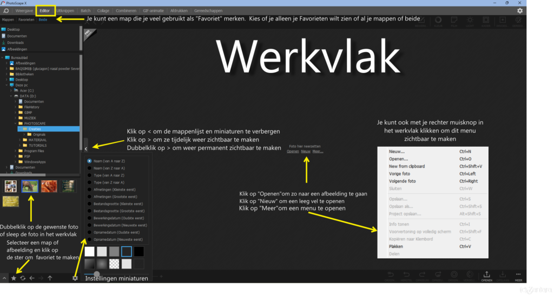Show Favorieten folders only
Viewport: 554px width, 295px height.
26,20
